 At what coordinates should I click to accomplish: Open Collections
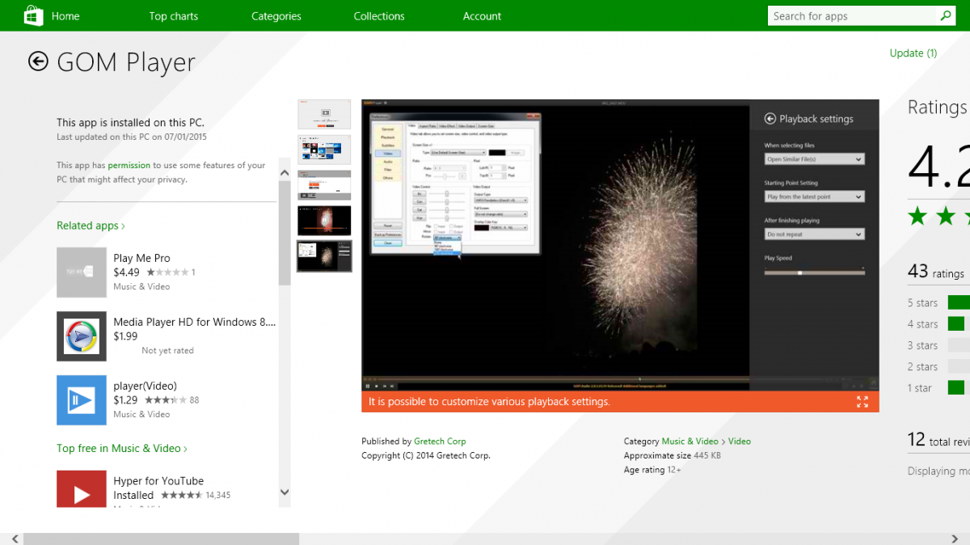[x=379, y=16]
